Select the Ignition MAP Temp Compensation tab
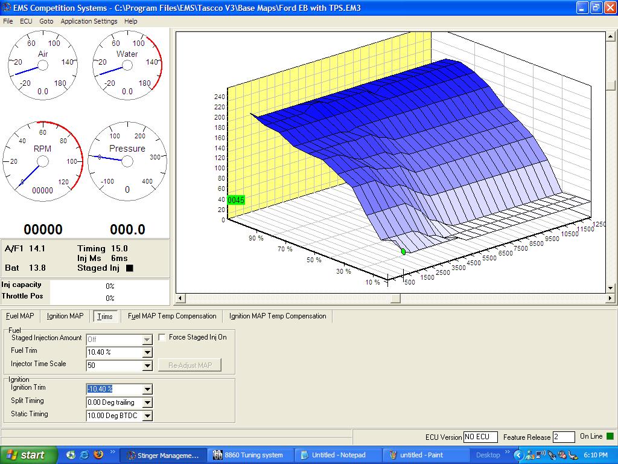Screen dimensions: 618x464 point(278,316)
